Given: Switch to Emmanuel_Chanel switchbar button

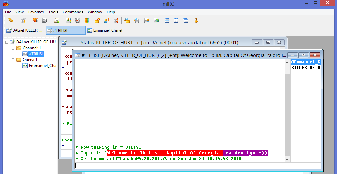Looking at the screenshot, I should pyautogui.click(x=105, y=30).
